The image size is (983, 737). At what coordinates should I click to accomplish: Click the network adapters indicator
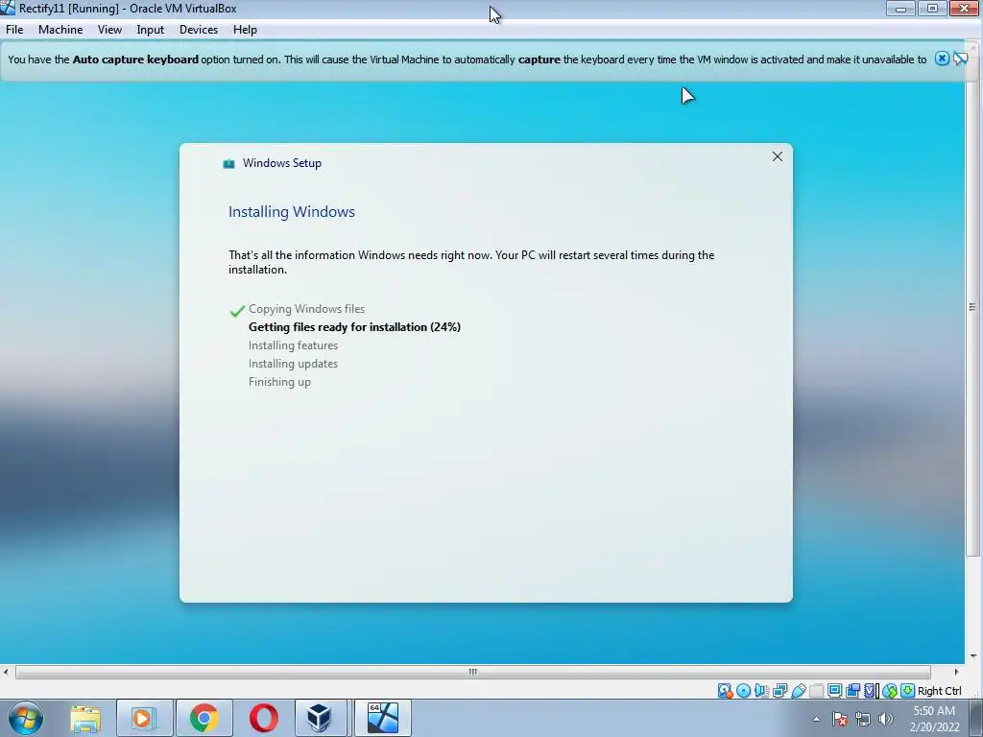779,691
